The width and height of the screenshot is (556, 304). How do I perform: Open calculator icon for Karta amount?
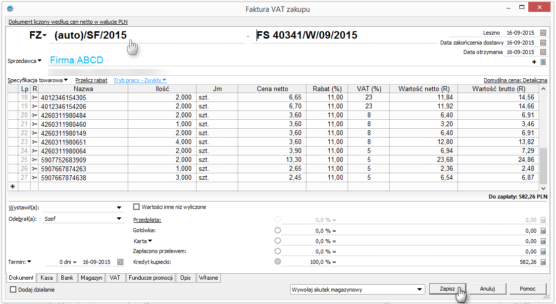[543, 241]
